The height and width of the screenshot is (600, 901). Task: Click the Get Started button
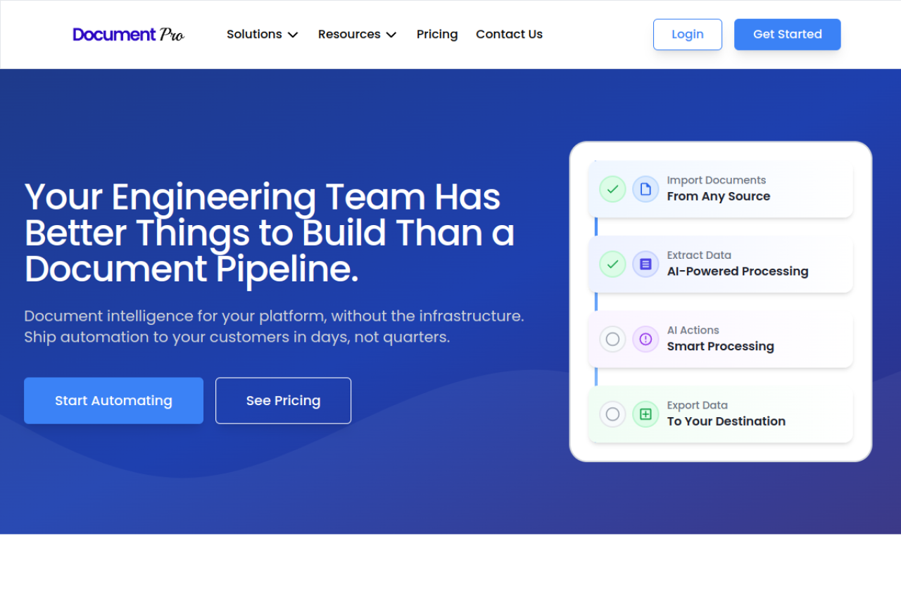(x=787, y=34)
